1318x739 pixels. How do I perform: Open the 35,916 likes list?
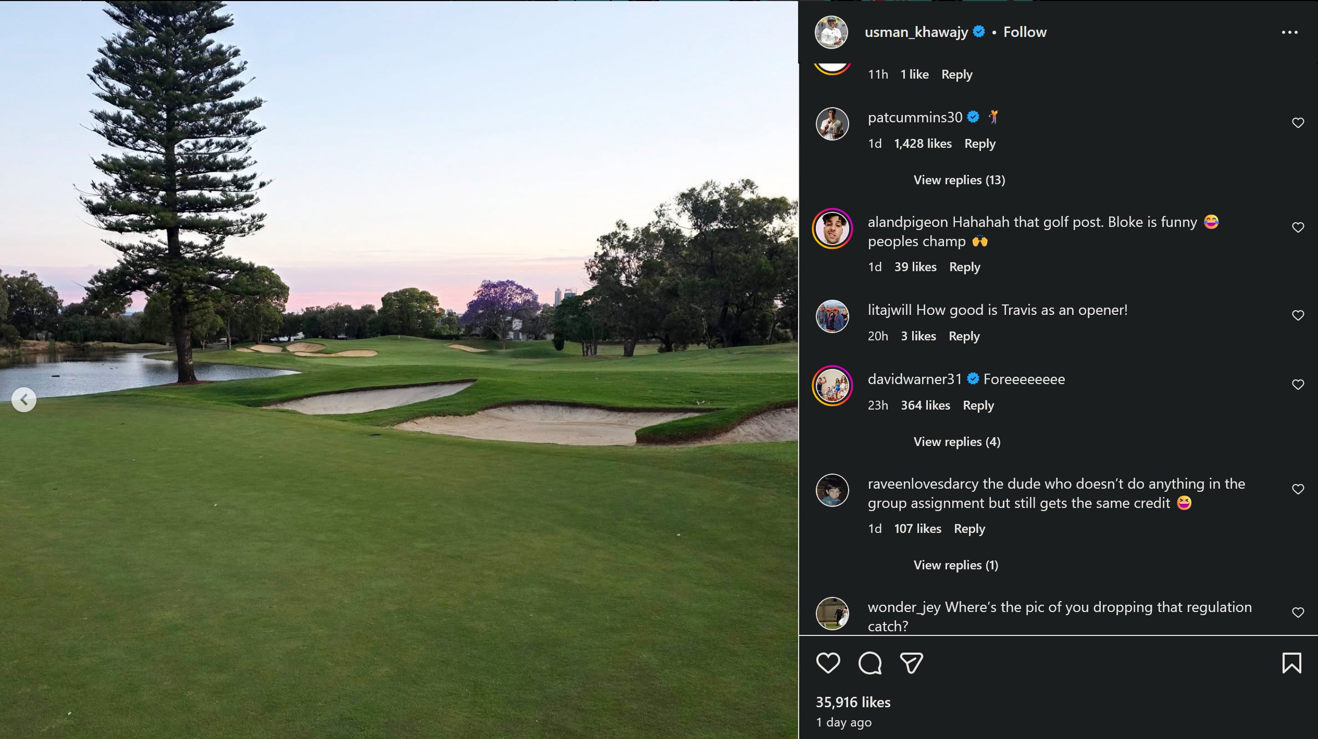(x=852, y=702)
